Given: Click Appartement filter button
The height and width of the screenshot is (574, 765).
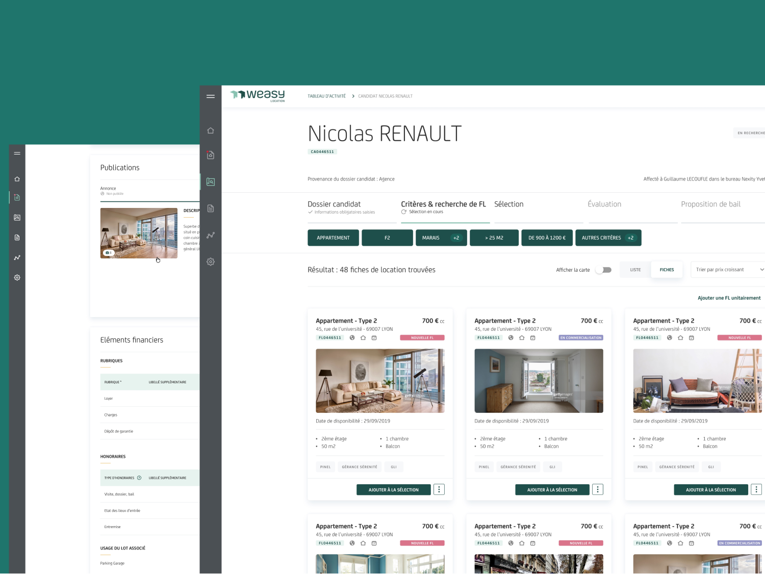Looking at the screenshot, I should pyautogui.click(x=333, y=238).
